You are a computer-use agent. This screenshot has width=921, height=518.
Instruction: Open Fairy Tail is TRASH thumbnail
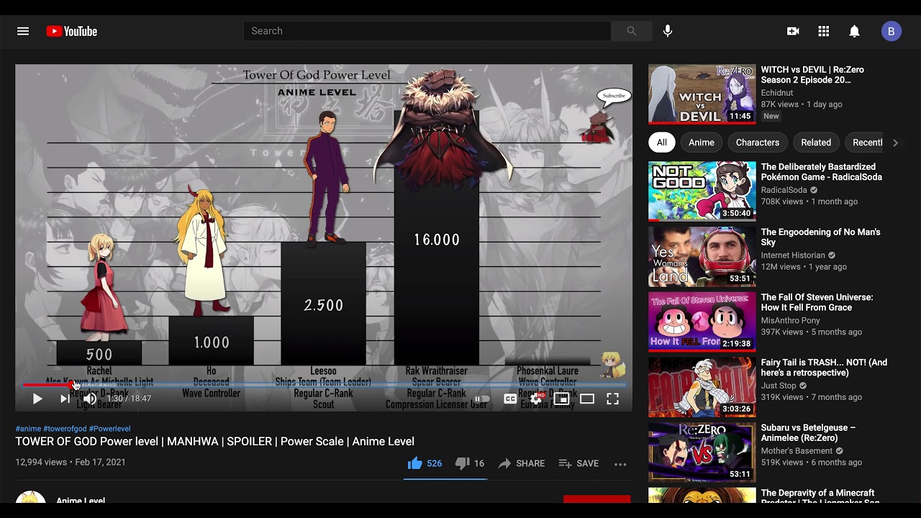pos(702,387)
